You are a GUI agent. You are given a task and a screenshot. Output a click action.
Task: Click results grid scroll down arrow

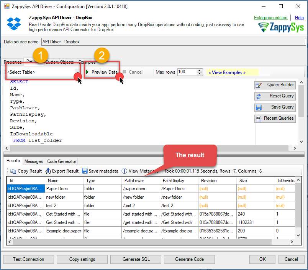pos(298,235)
